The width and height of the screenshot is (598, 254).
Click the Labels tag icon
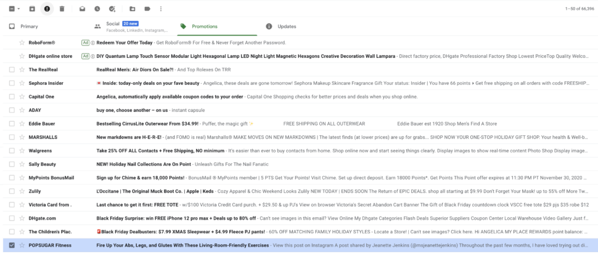click(147, 9)
